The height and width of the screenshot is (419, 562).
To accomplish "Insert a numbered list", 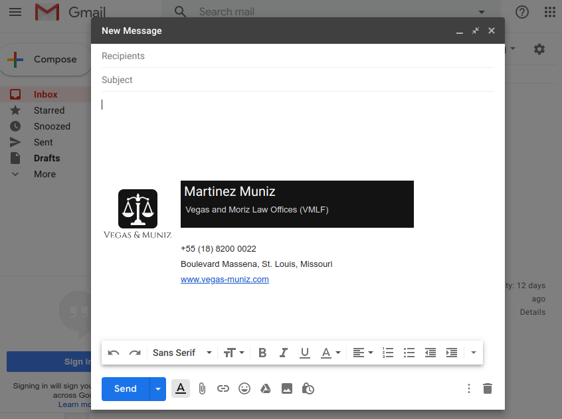I will [388, 353].
